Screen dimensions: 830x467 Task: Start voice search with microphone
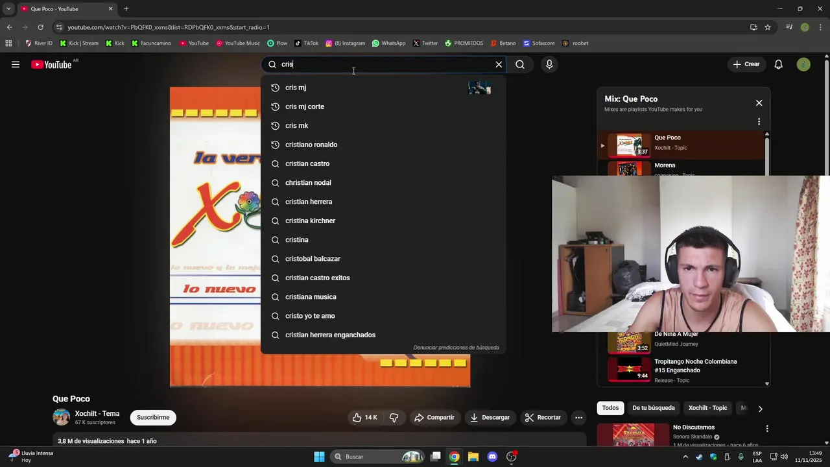point(549,64)
